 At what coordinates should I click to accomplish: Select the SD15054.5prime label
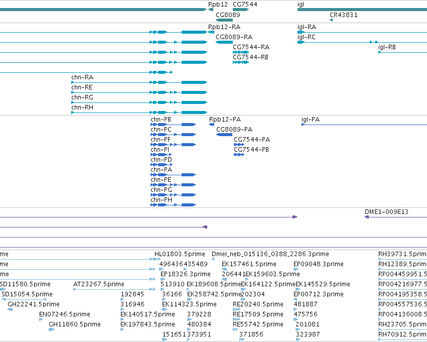pyautogui.click(x=27, y=294)
